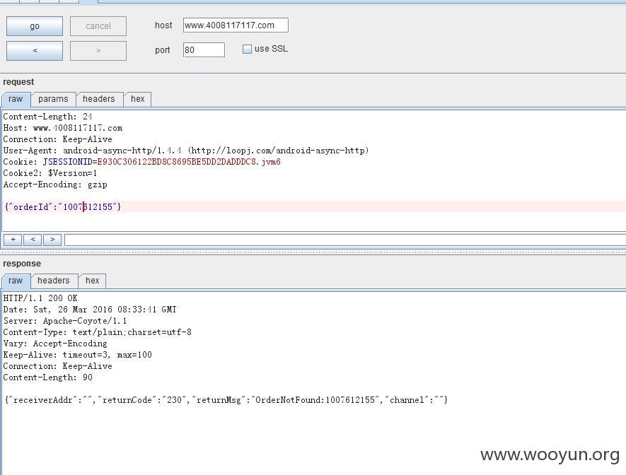Click the JSESSIONID cookie line

(141, 162)
